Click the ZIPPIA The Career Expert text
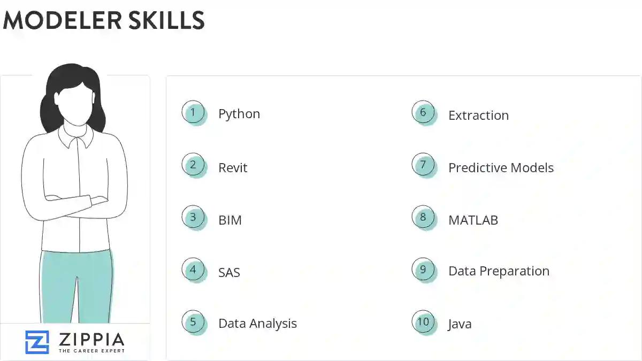This screenshot has height=361, width=642. coord(91,342)
